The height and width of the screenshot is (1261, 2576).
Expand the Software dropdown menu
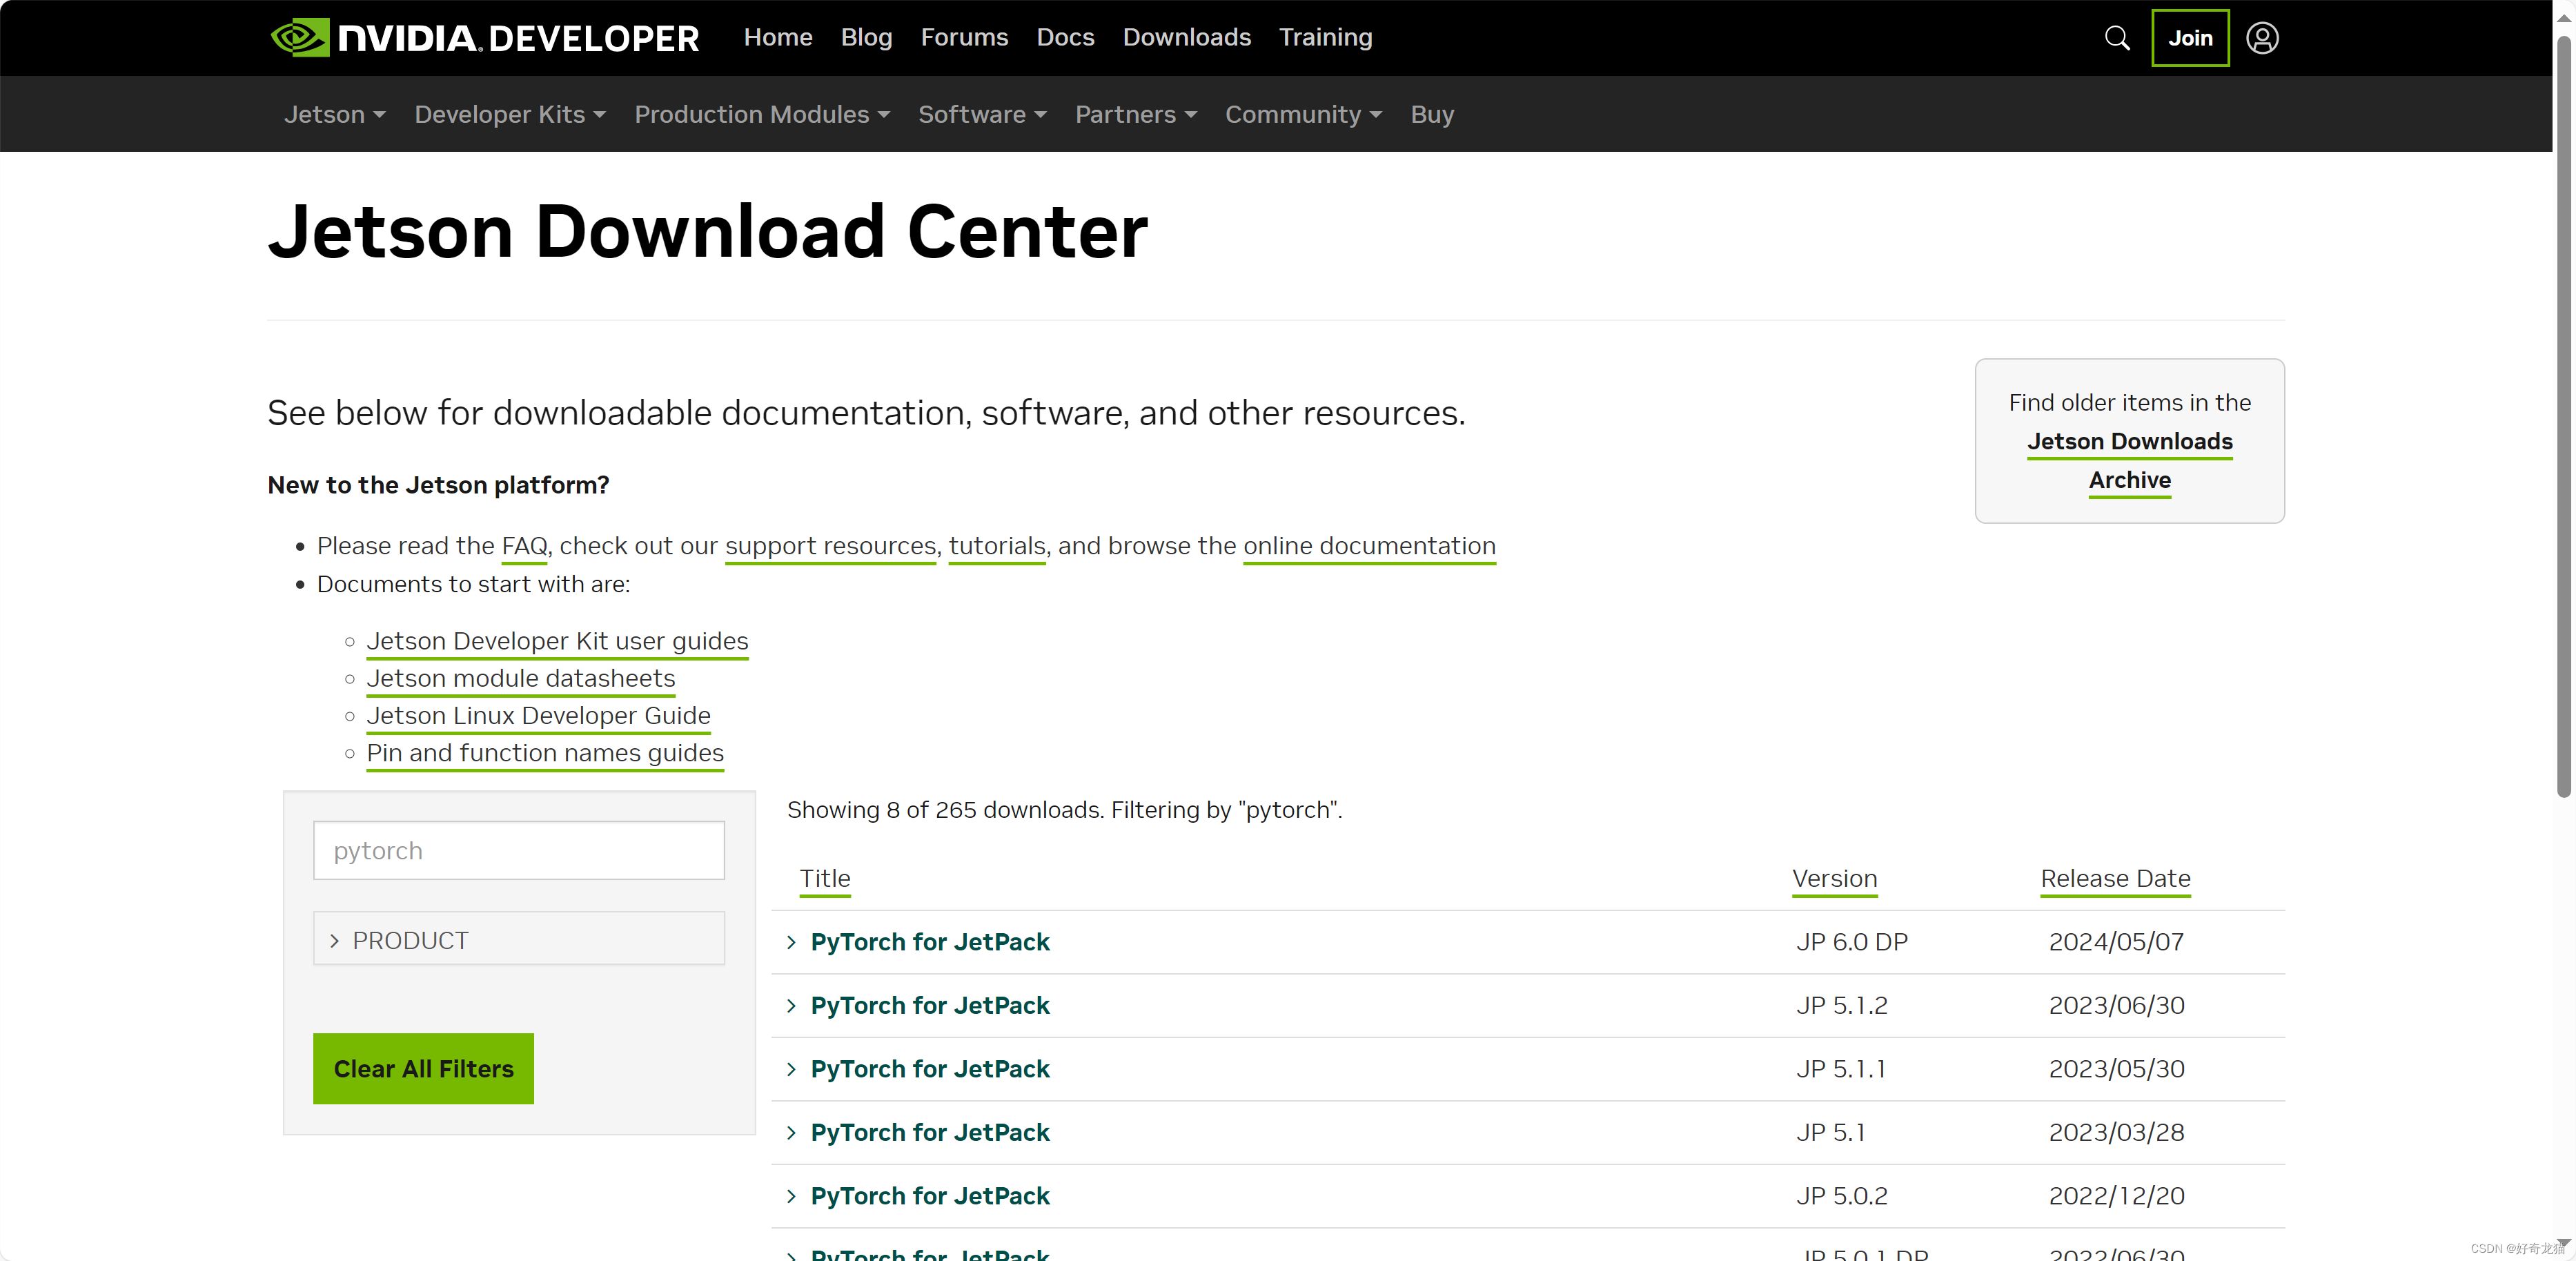point(982,114)
